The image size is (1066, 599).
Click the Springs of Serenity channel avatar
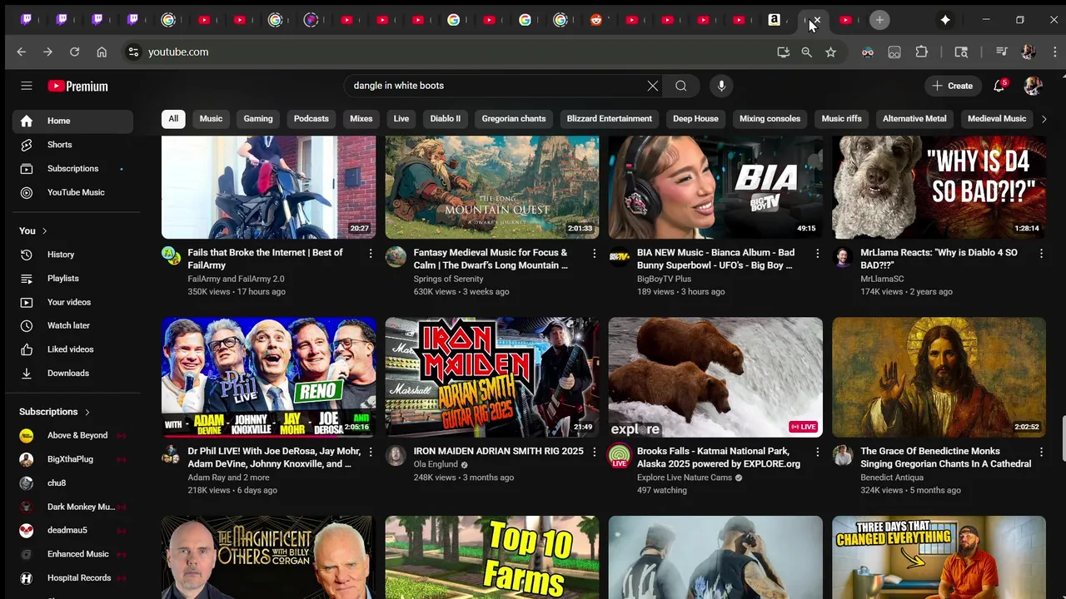pos(396,256)
